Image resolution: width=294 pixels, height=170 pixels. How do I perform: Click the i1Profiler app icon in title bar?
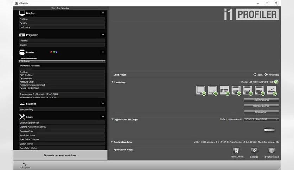click(x=17, y=3)
